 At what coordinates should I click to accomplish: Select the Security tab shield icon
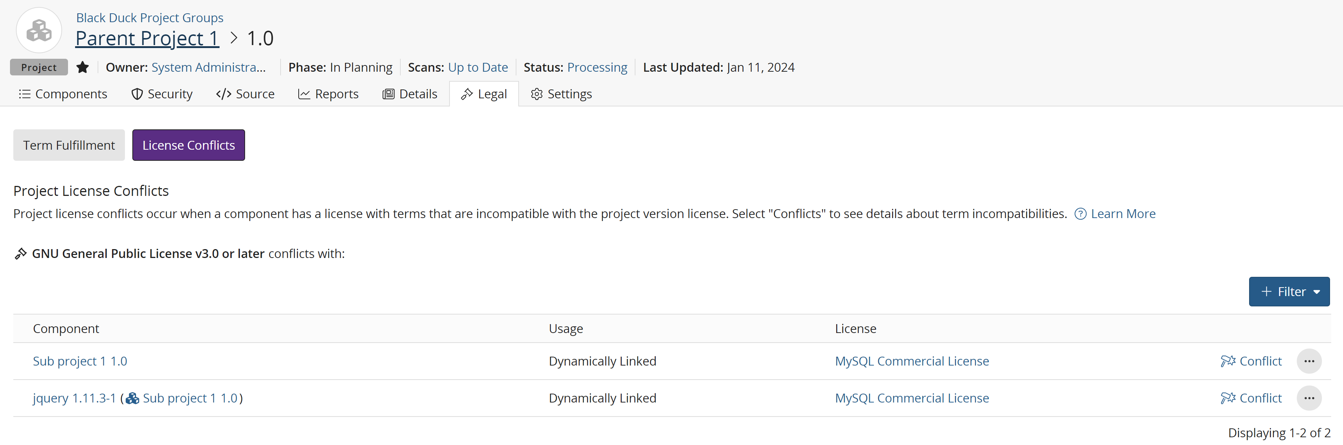(137, 94)
